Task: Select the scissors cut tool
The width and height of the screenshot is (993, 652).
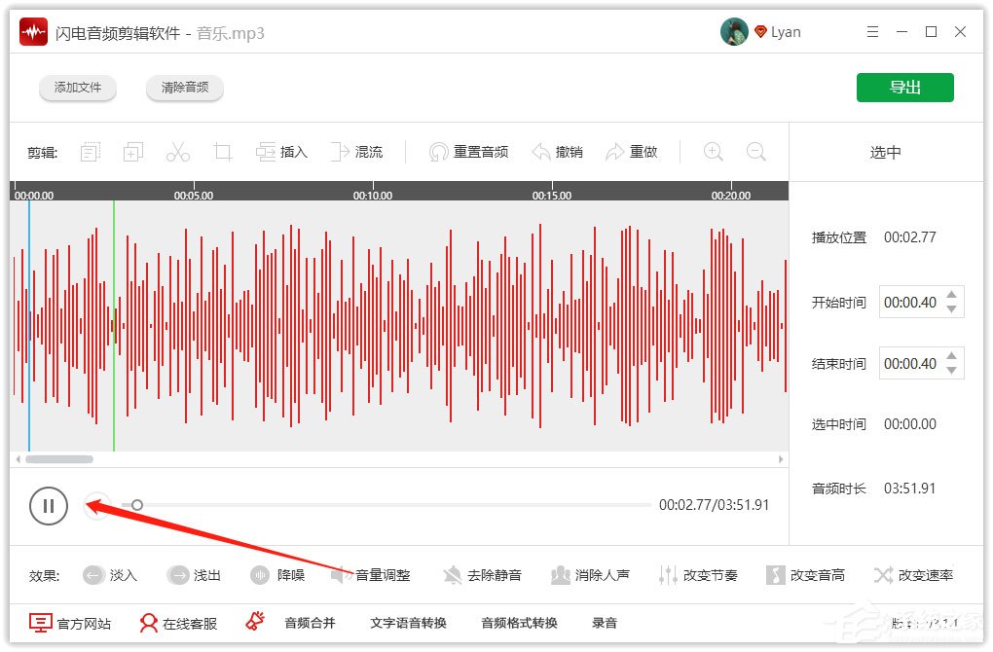Action: [177, 151]
